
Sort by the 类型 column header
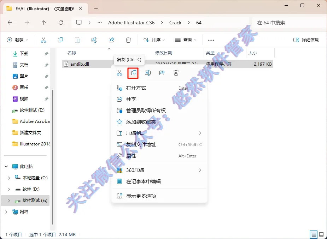225,53
